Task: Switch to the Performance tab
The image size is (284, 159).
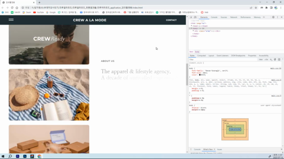Action: (245, 17)
